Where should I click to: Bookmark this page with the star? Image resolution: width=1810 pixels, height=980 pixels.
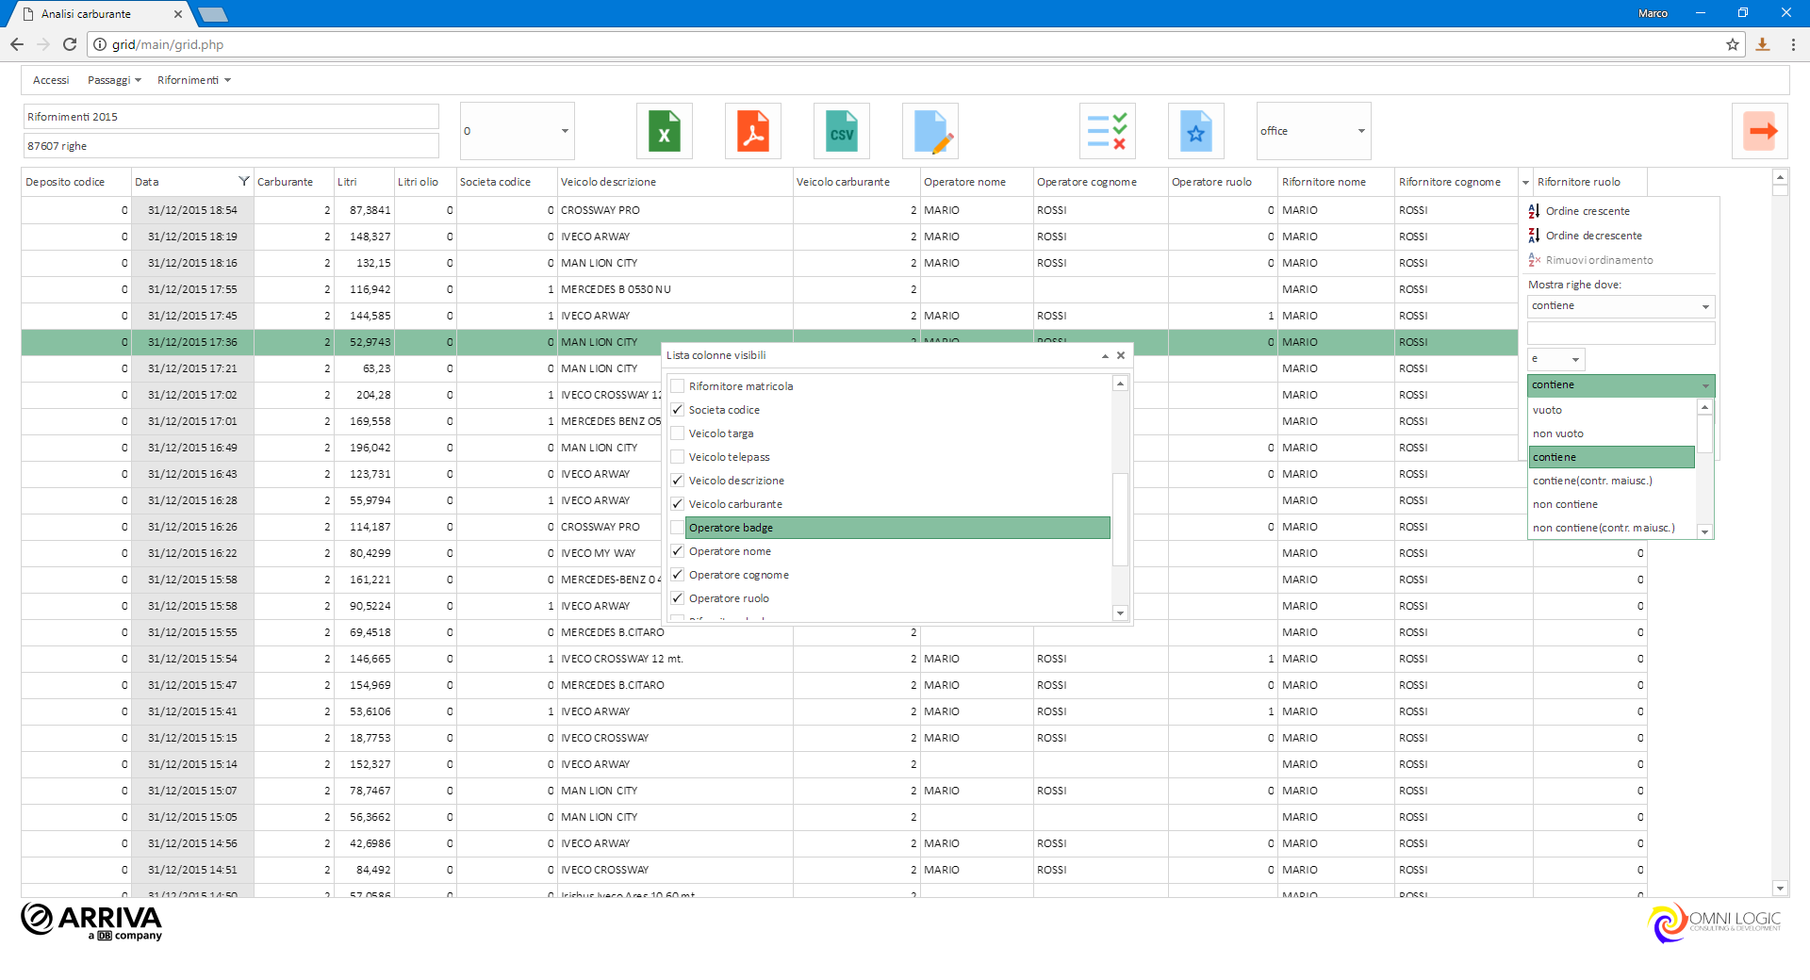(1733, 44)
